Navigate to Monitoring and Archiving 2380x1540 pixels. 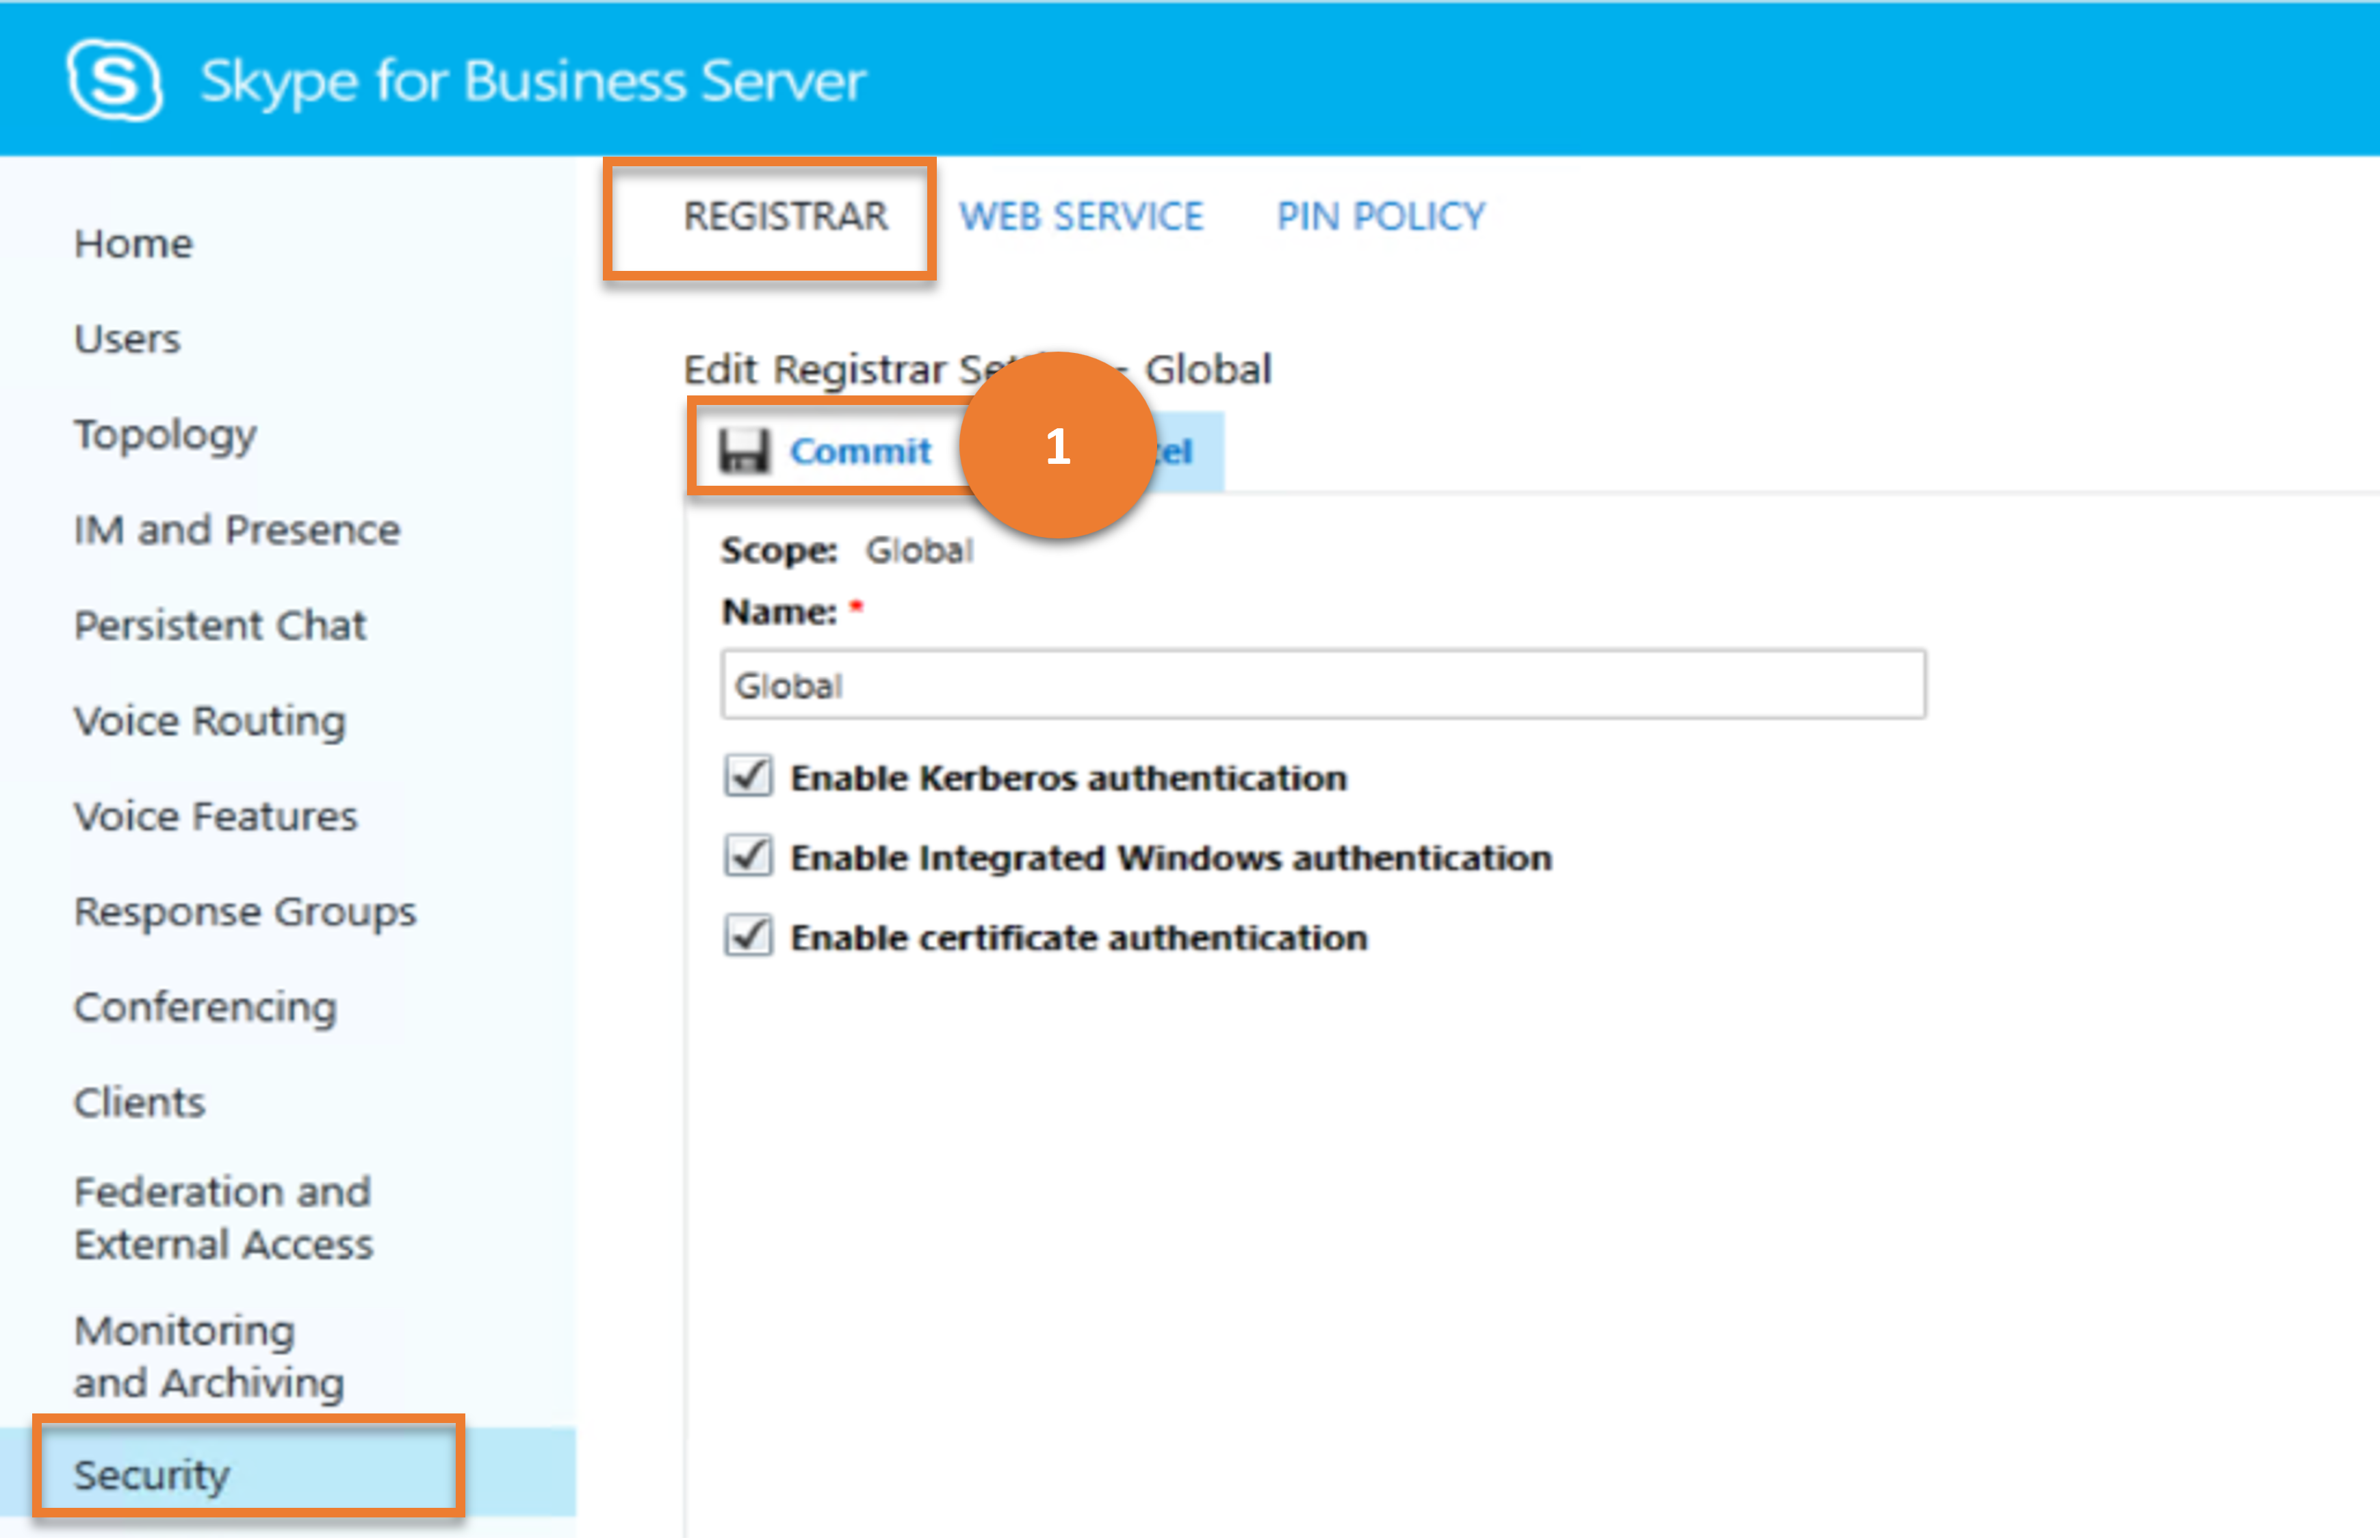click(209, 1357)
